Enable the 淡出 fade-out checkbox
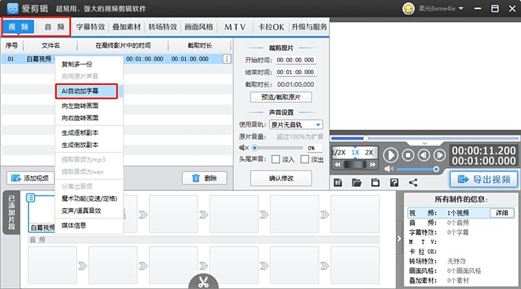521x289 pixels. point(304,159)
